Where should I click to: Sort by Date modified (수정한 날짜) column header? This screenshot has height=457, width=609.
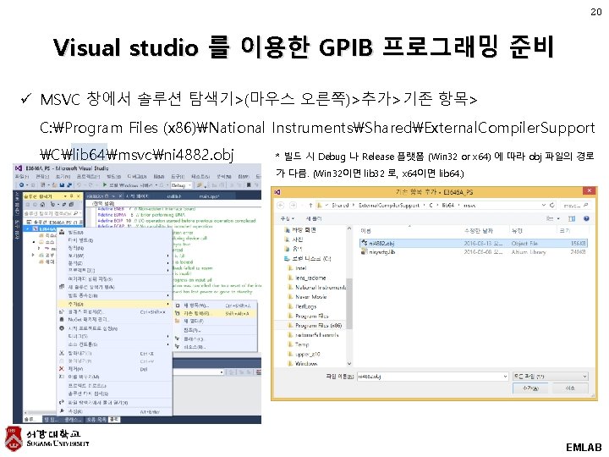click(479, 231)
